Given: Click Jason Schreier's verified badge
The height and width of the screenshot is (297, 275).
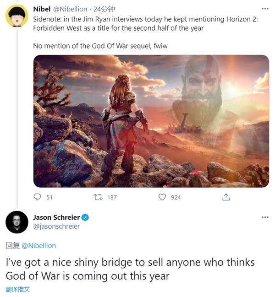Looking at the screenshot, I should (85, 217).
